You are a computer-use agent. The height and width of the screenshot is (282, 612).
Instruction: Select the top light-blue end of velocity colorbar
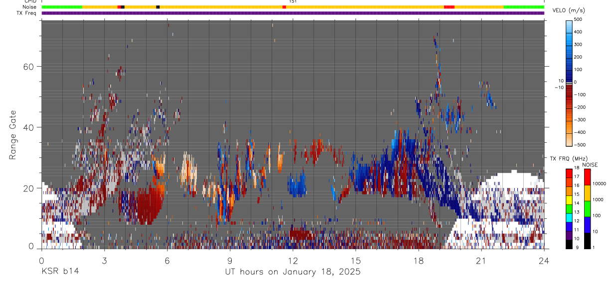569,22
